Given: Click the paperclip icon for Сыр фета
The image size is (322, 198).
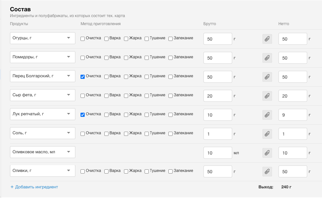Looking at the screenshot, I should pos(267,96).
